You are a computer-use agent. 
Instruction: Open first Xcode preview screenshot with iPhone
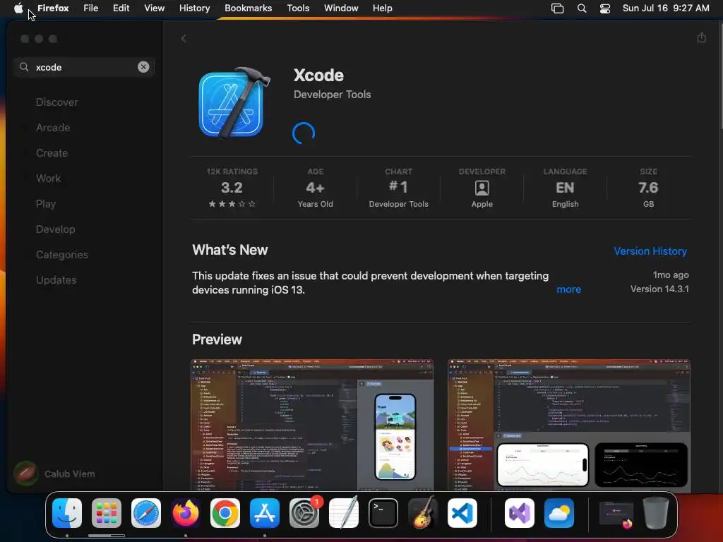(x=312, y=425)
